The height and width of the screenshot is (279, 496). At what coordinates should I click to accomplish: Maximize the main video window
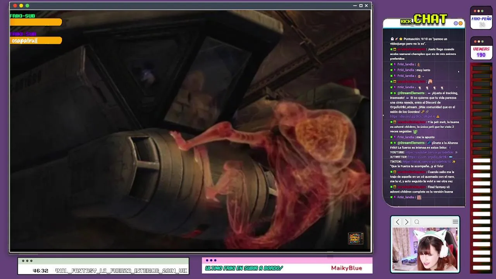pyautogui.click(x=361, y=6)
